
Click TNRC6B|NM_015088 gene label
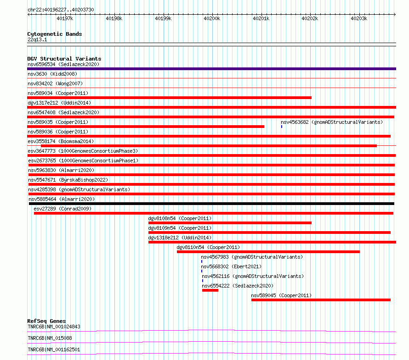coord(50,338)
